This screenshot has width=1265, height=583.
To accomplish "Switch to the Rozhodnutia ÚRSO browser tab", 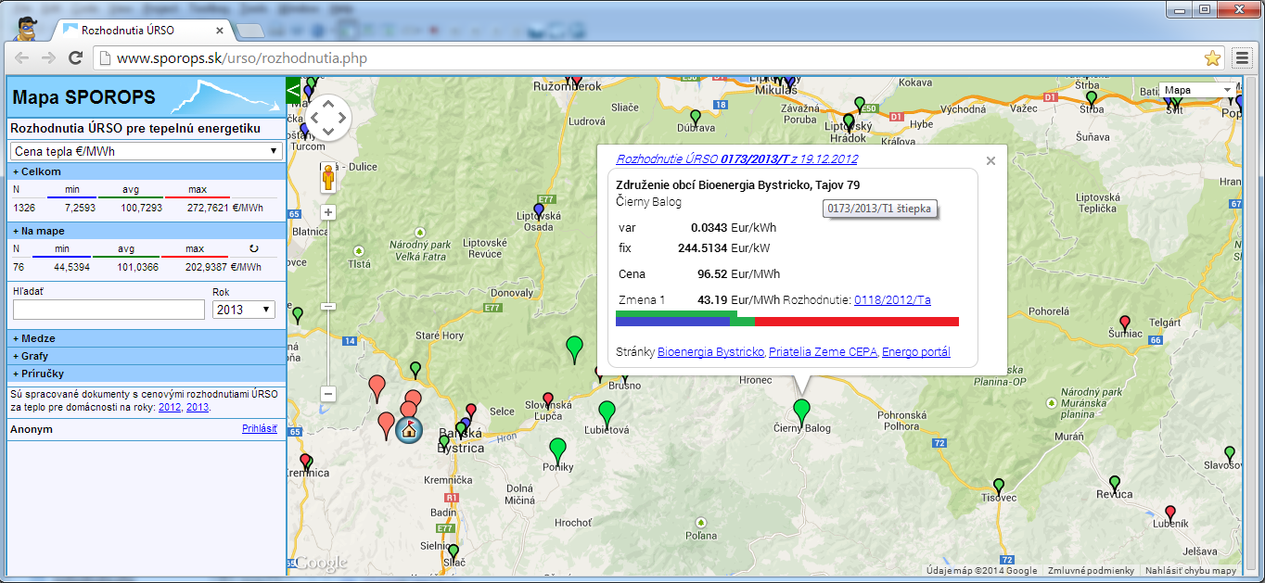I will pyautogui.click(x=139, y=30).
